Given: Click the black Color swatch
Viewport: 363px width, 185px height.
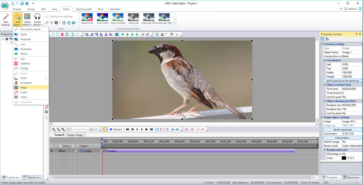Looking at the screenshot, I should tap(344, 158).
